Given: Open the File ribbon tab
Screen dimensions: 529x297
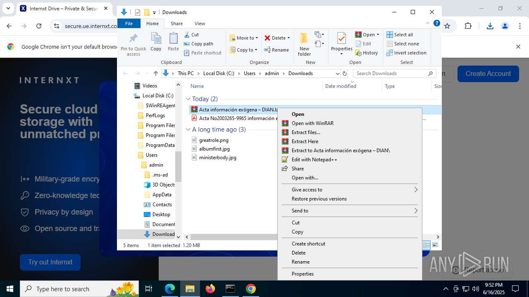Looking at the screenshot, I should pyautogui.click(x=129, y=24).
